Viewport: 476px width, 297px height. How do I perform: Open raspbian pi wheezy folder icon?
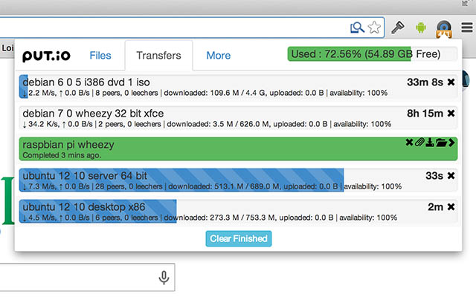point(441,142)
